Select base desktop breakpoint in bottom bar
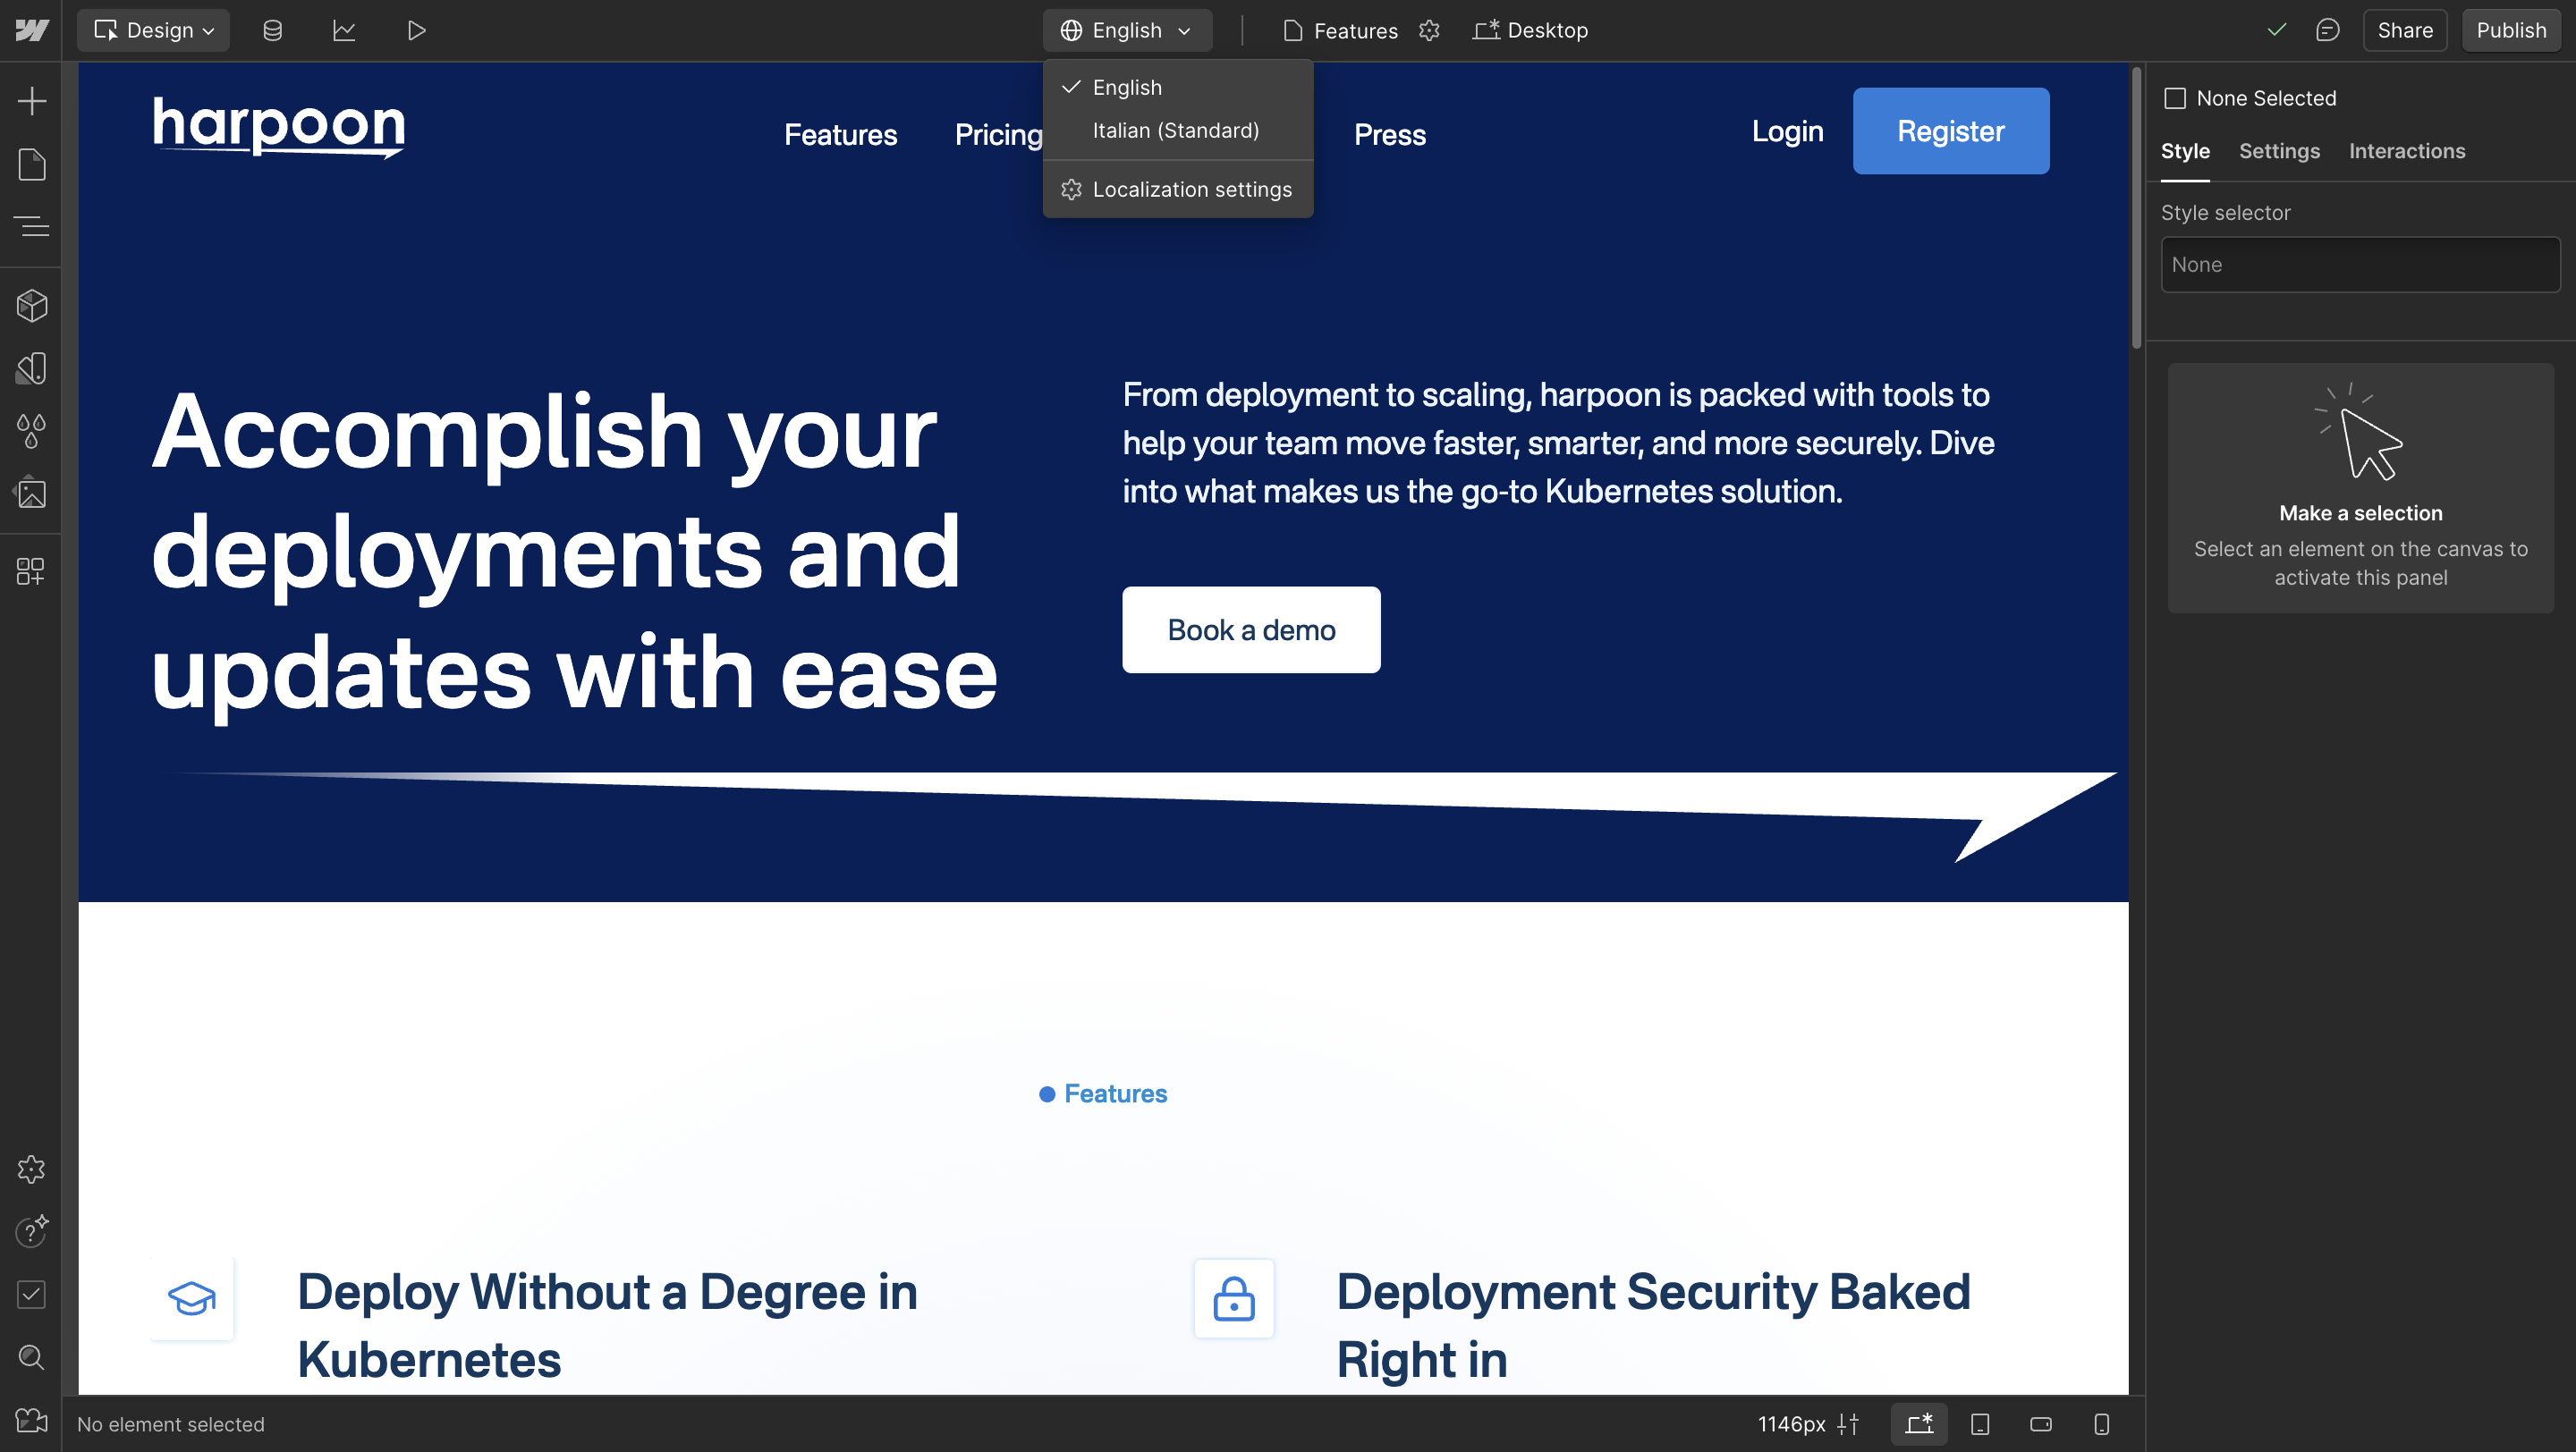Image resolution: width=2576 pixels, height=1452 pixels. (x=1919, y=1424)
